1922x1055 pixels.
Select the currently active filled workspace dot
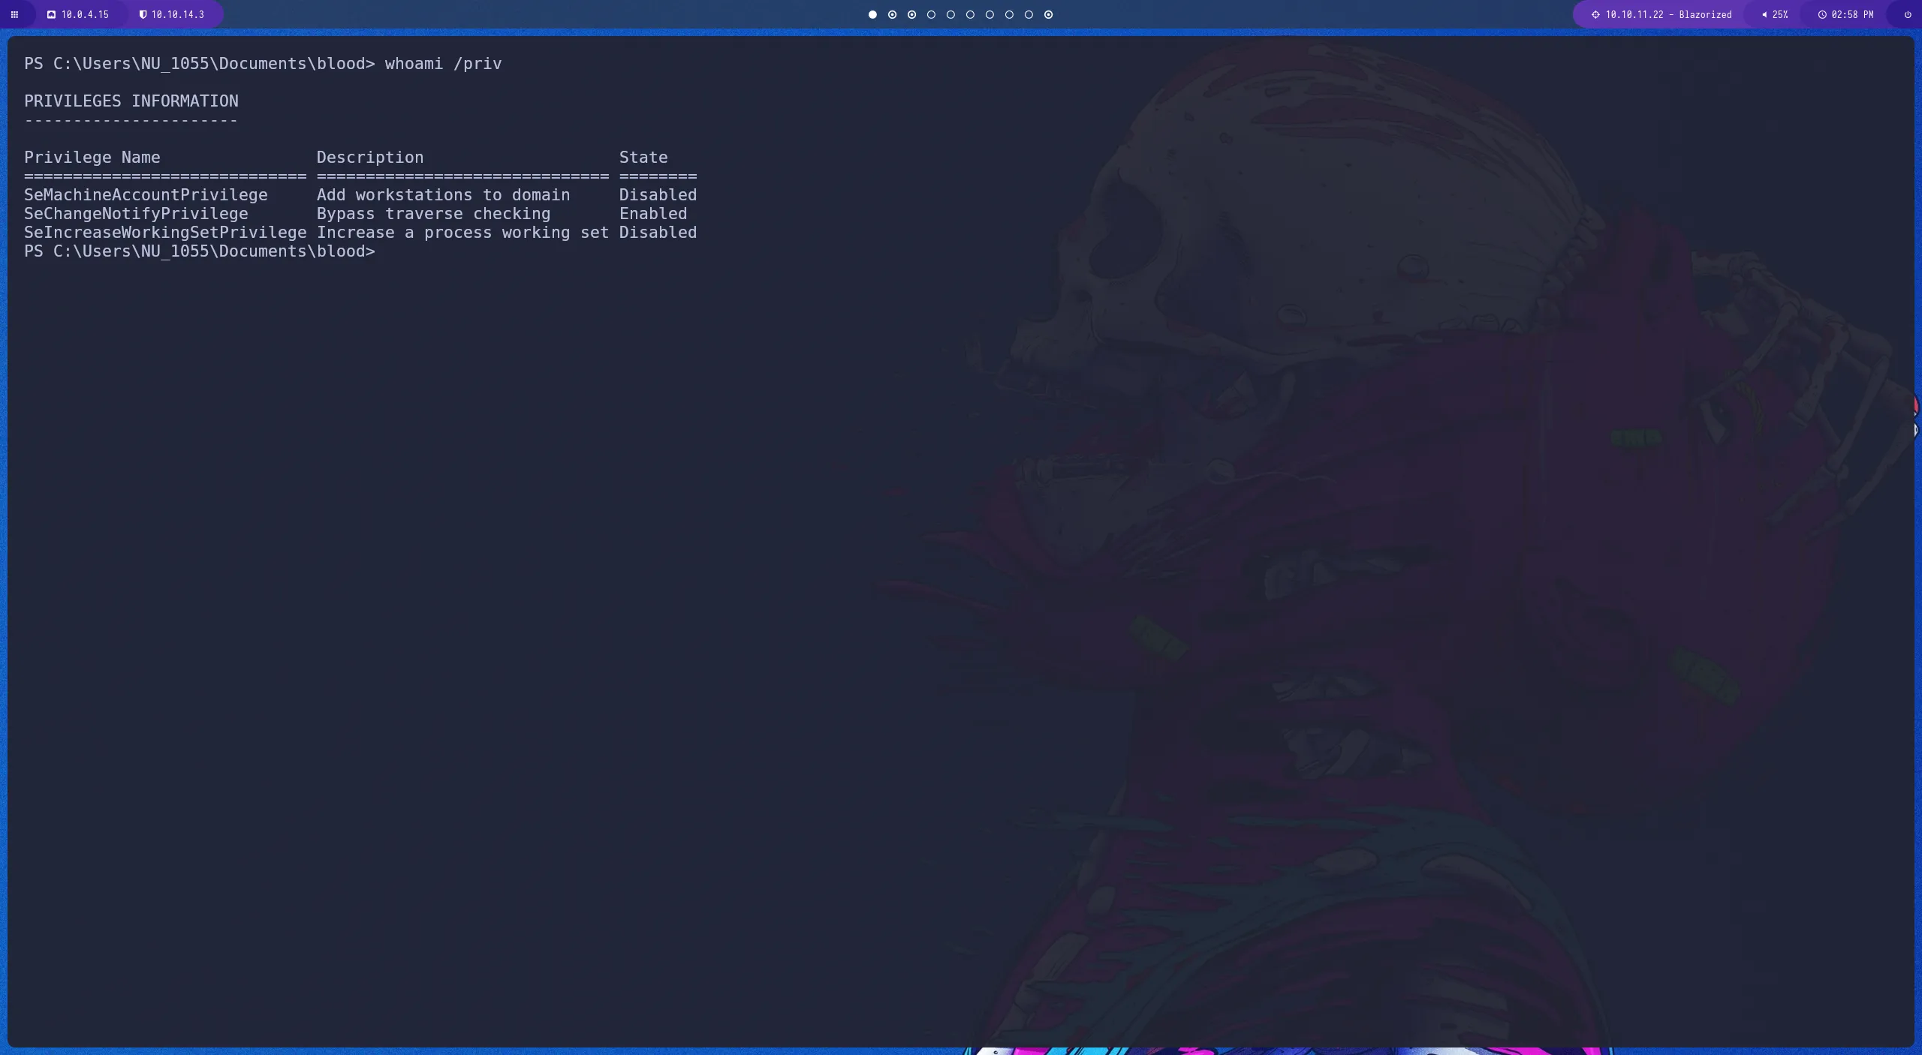coord(872,14)
